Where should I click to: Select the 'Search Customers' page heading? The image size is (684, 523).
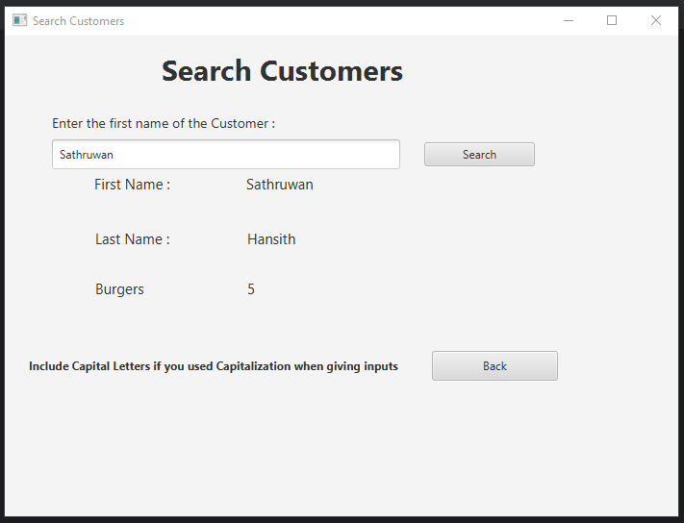[282, 70]
